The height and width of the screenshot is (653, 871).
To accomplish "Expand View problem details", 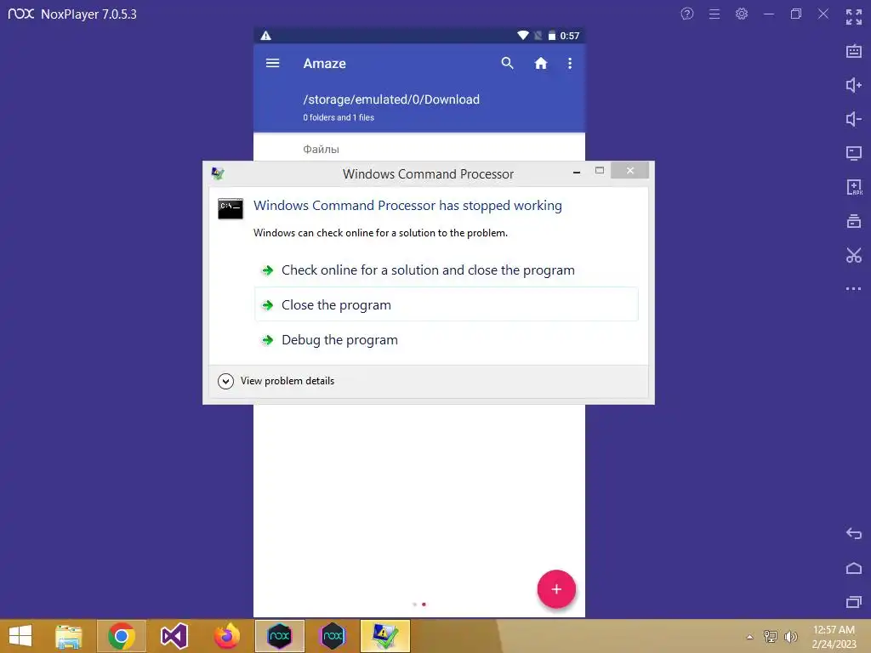I will tap(276, 381).
